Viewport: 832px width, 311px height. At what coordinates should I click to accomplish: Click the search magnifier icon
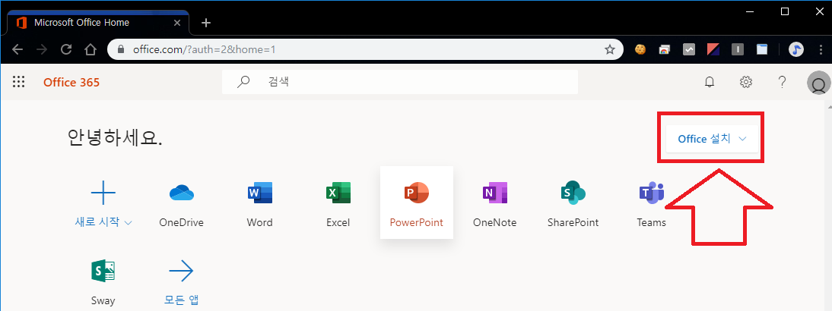(x=243, y=82)
